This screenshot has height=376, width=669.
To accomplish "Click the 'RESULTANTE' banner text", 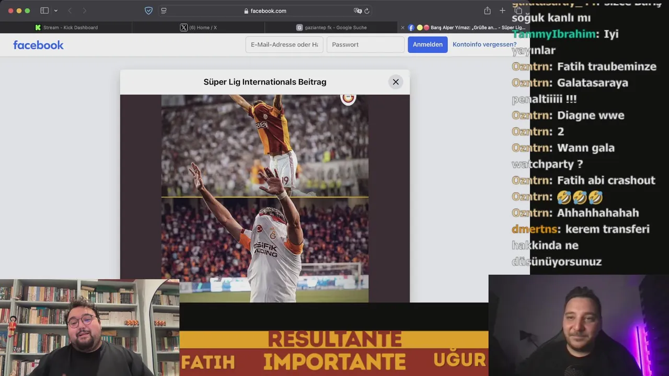I will pos(334,339).
